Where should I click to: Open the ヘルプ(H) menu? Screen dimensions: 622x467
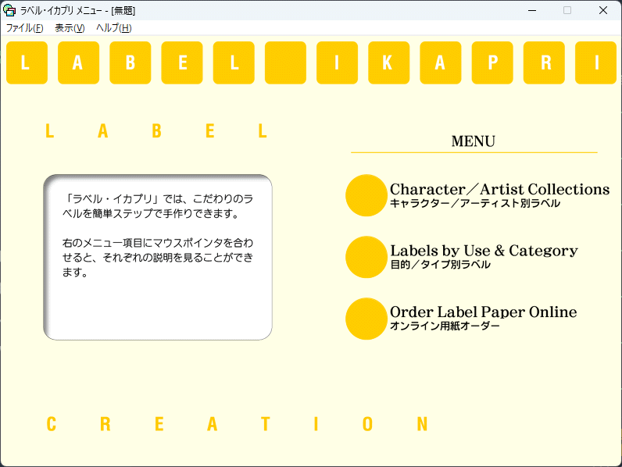114,28
